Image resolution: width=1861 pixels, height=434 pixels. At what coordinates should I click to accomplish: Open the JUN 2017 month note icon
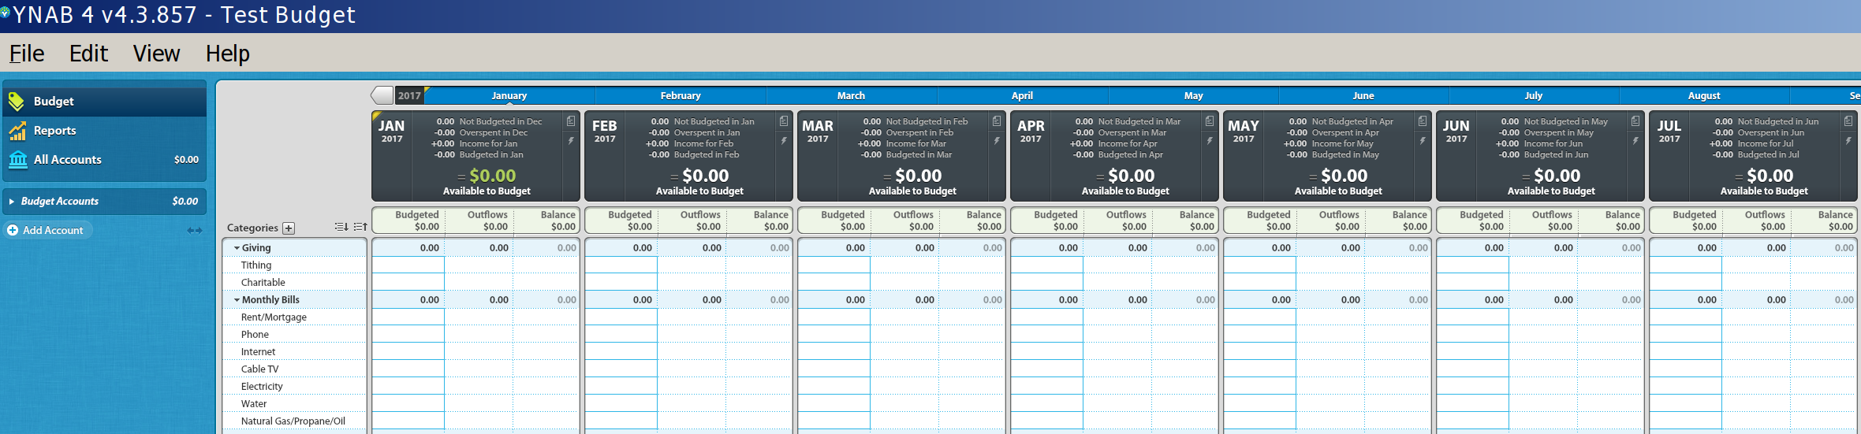click(x=1635, y=121)
